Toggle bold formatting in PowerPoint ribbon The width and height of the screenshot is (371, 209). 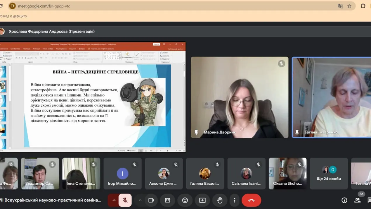tap(16, 58)
